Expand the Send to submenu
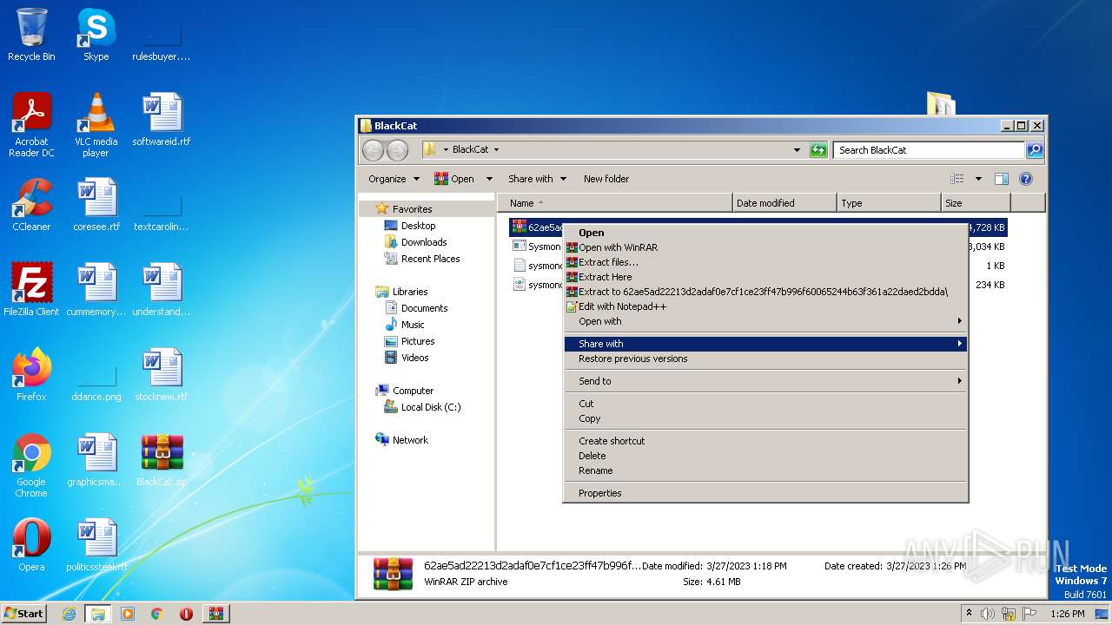Screen dimensions: 1112x625 (x=765, y=381)
